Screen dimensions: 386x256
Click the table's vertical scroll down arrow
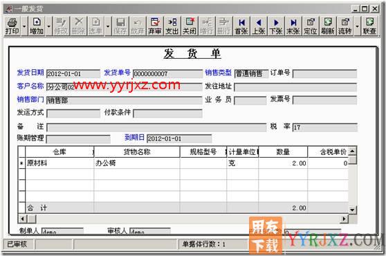[353, 210]
